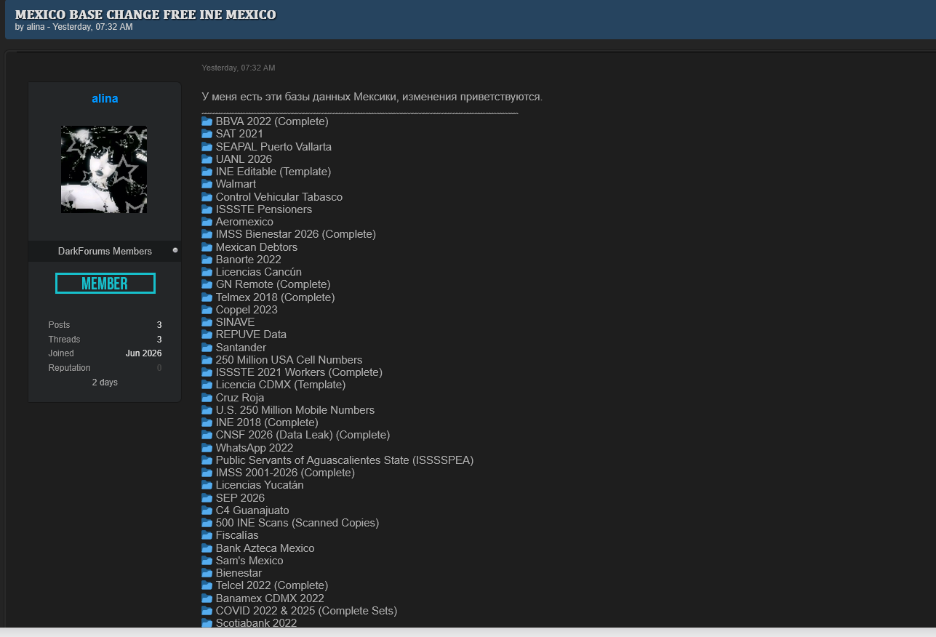Click alina's avatar image
Viewport: 936px width, 637px height.
[x=104, y=169]
